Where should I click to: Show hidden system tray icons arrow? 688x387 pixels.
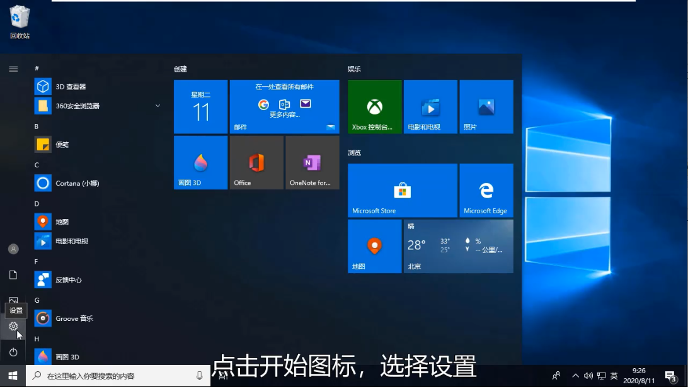tap(575, 376)
